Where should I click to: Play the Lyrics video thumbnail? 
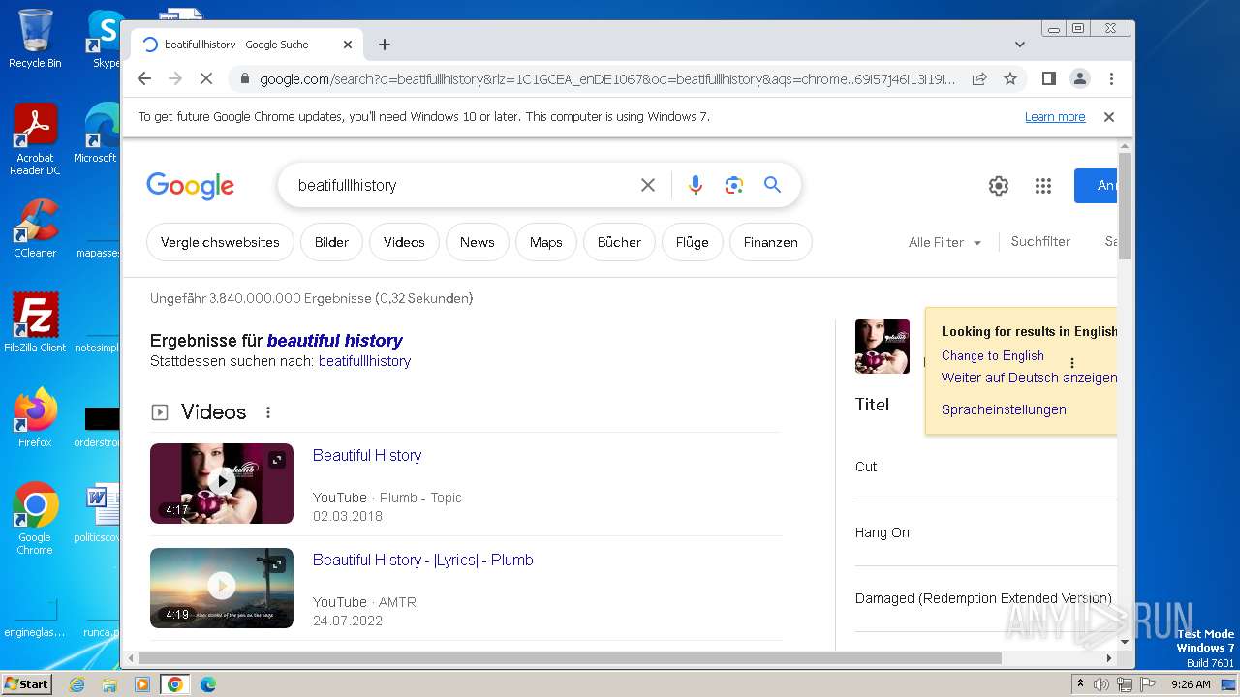pyautogui.click(x=222, y=588)
